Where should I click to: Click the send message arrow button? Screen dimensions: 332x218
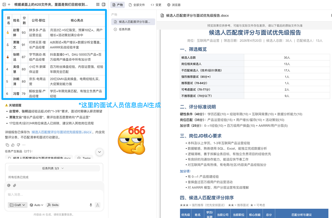point(98,205)
